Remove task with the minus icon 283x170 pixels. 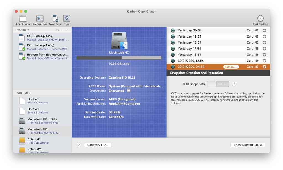pos(67,30)
